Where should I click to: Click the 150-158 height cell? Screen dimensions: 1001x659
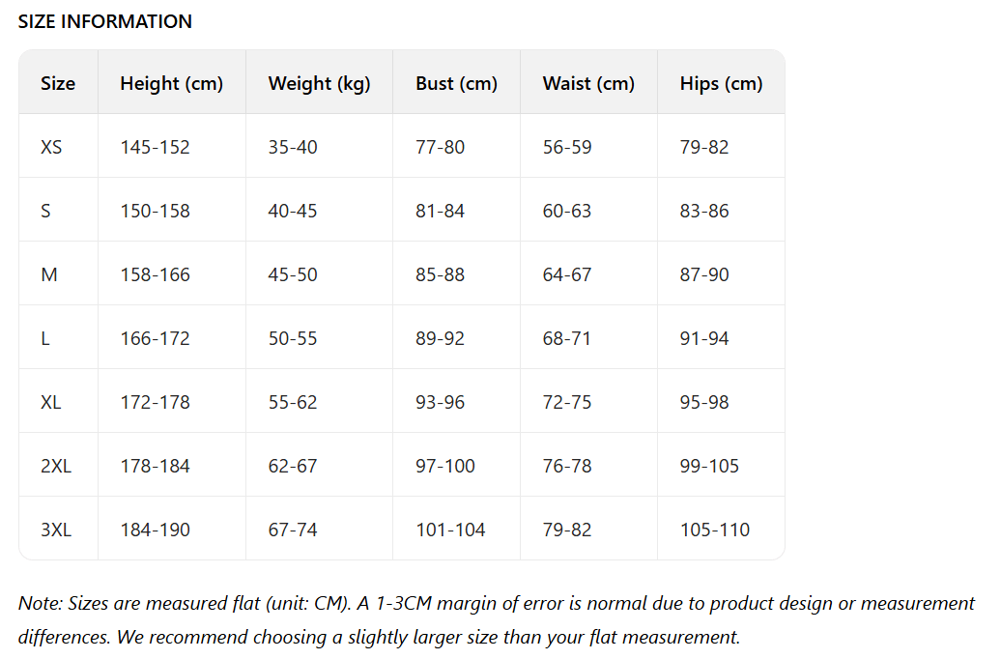tap(155, 211)
